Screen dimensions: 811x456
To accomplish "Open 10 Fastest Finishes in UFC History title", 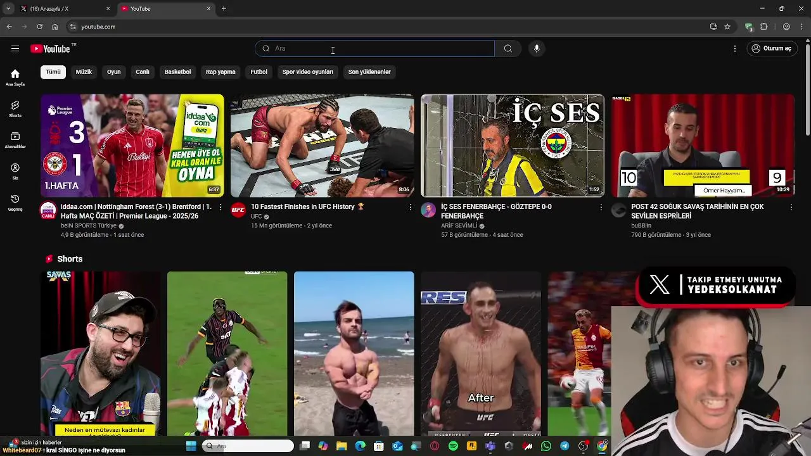I will point(307,206).
